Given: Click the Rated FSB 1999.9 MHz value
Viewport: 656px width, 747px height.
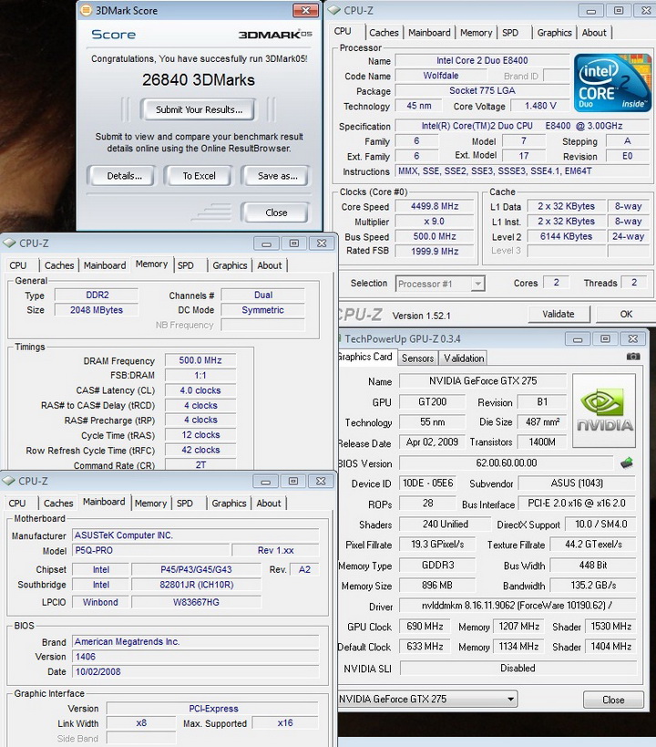Looking at the screenshot, I should (435, 251).
